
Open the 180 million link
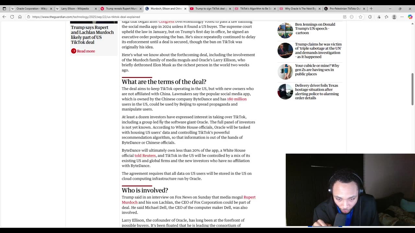[x=237, y=99]
